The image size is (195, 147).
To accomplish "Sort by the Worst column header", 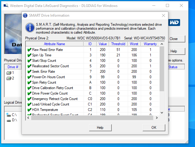I will [134, 44].
